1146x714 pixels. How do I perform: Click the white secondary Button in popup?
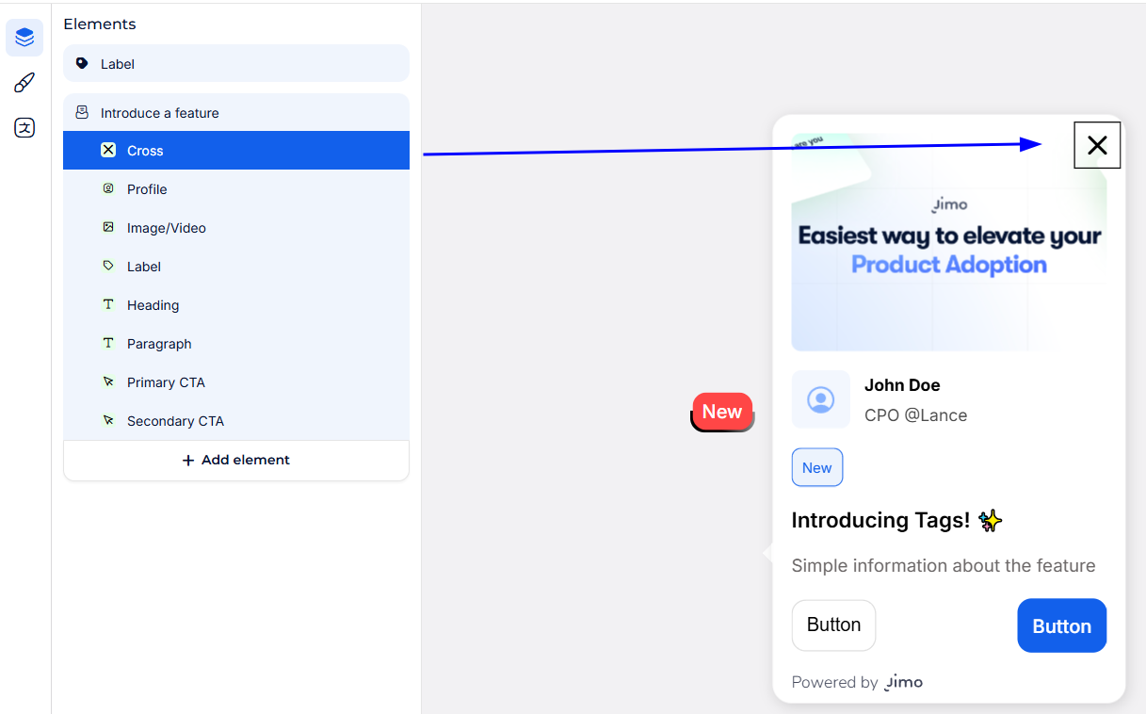pyautogui.click(x=833, y=625)
